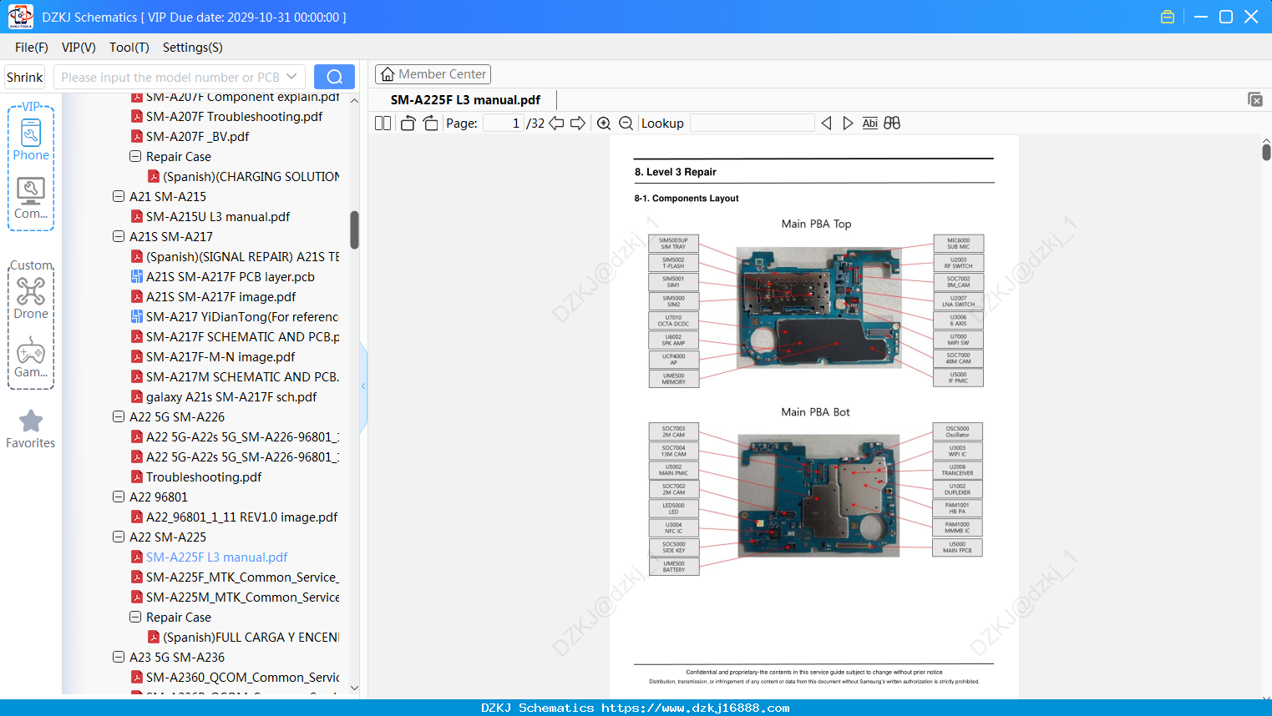The width and height of the screenshot is (1272, 716).
Task: Click the PDF viewer scrollbar thumb
Action: [1266, 152]
